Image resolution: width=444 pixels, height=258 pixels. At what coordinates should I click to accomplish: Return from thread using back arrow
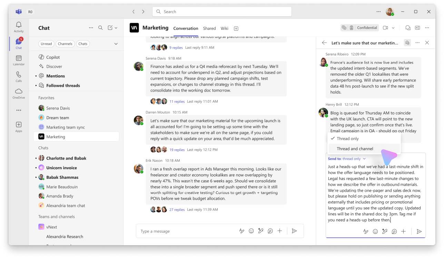tap(324, 43)
